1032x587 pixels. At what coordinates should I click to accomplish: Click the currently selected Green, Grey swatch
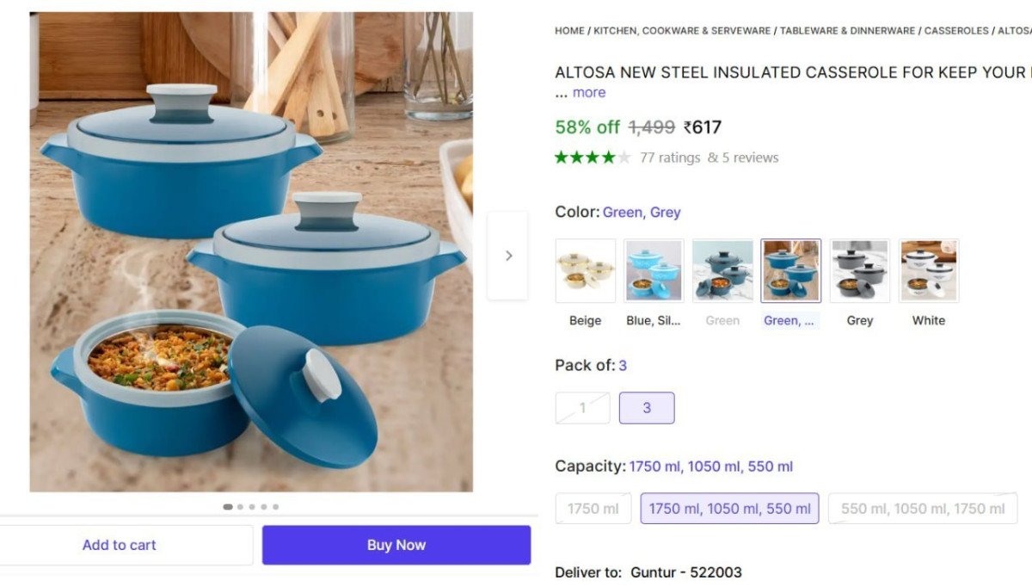[790, 269]
